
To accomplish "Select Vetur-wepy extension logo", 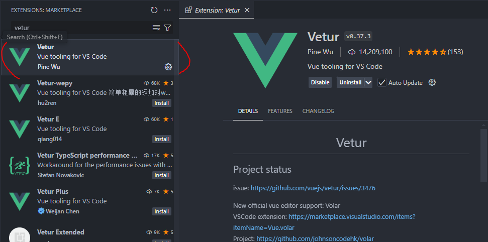I will pos(20,93).
